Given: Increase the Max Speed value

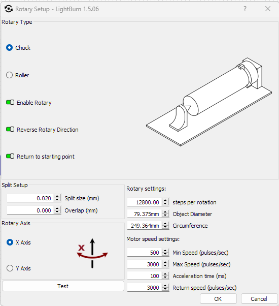Looking at the screenshot, I should [x=165, y=262].
